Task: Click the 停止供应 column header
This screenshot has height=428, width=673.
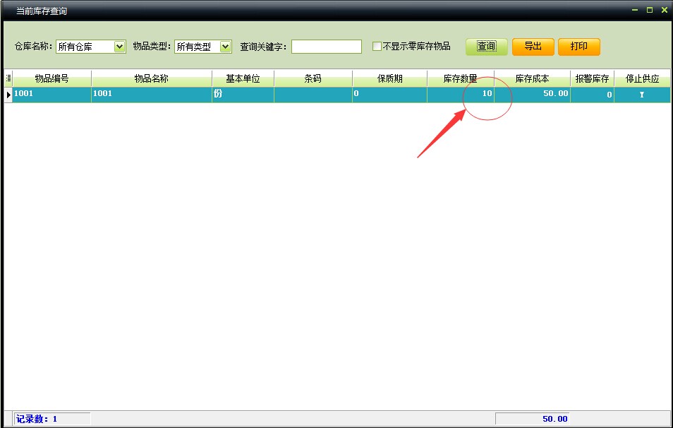Action: [642, 78]
